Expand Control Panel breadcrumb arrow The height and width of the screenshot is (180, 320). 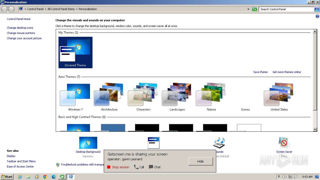(x=45, y=9)
